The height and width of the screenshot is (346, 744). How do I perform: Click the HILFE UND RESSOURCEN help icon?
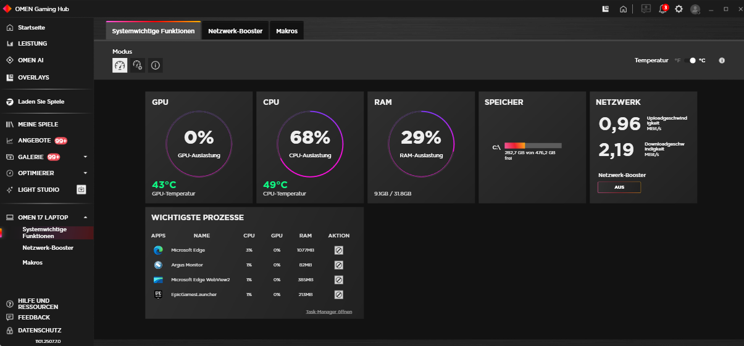(x=10, y=303)
